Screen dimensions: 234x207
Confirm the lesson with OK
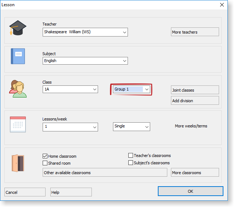pyautogui.click(x=190, y=191)
